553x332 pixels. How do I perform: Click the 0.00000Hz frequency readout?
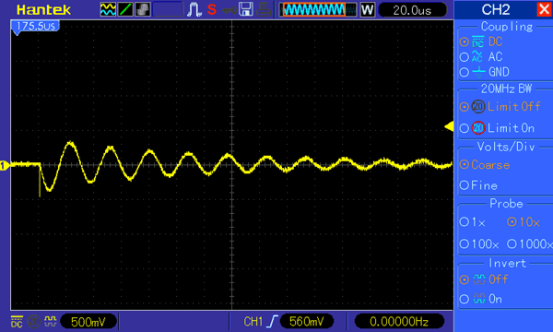(x=399, y=322)
